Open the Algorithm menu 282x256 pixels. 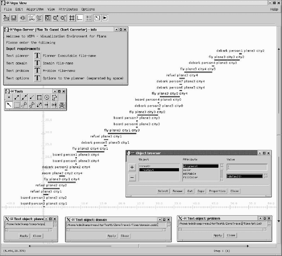pos(35,9)
